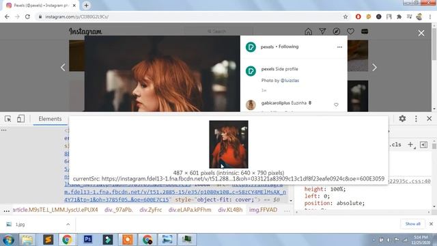Screen dimensions: 437x246
Task: Toggle .cls element classes panel
Action: tap(396, 144)
